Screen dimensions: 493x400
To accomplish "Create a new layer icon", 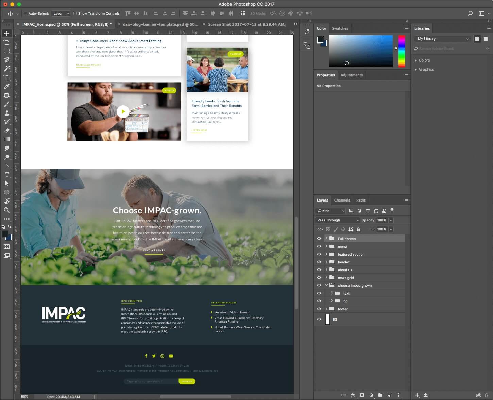I will [390, 395].
